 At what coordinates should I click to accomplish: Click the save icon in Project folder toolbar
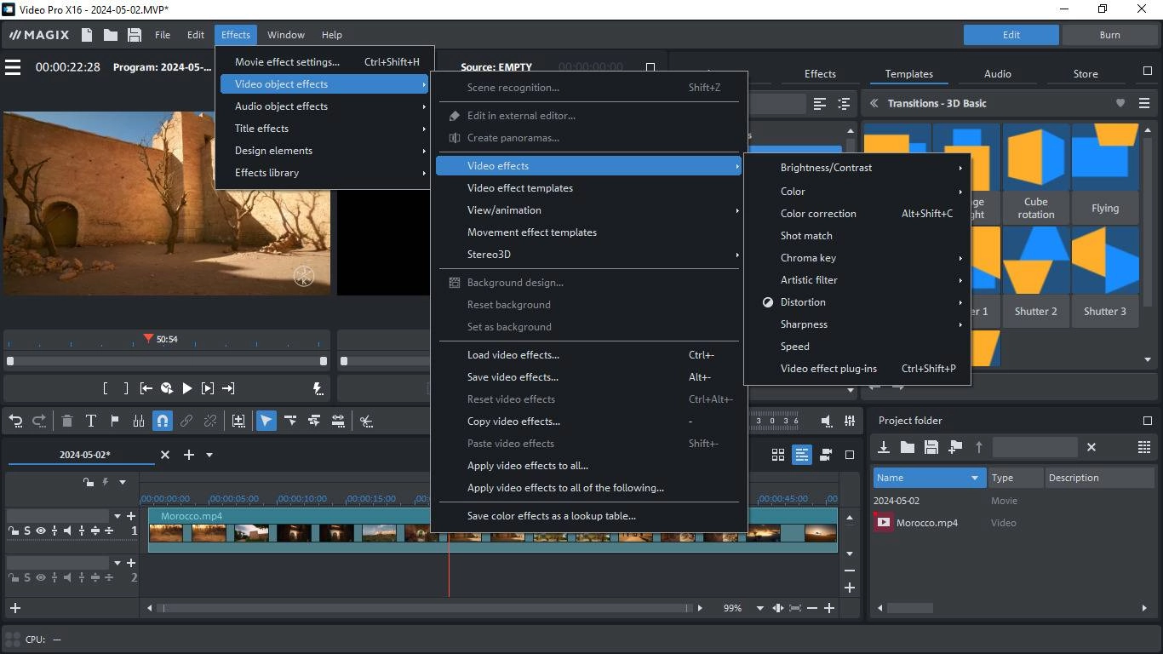click(931, 447)
